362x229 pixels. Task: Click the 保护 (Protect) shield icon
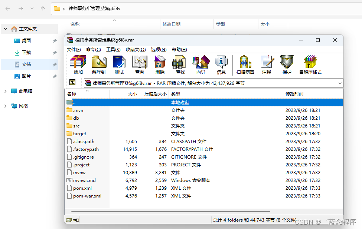pos(287,62)
